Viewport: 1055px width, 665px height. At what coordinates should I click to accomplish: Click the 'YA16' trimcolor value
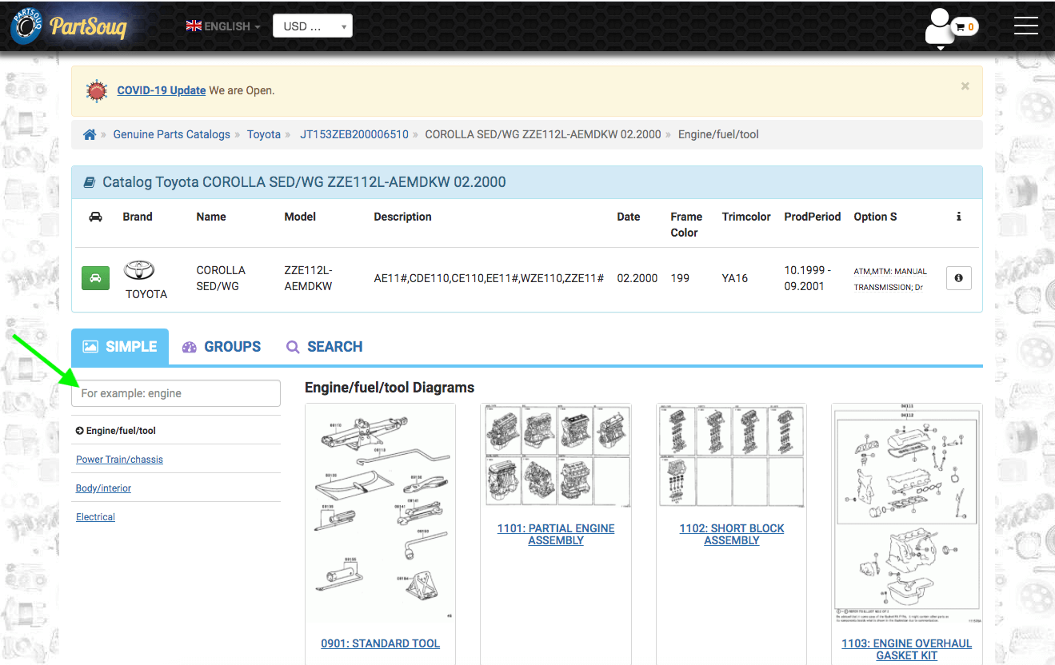735,278
